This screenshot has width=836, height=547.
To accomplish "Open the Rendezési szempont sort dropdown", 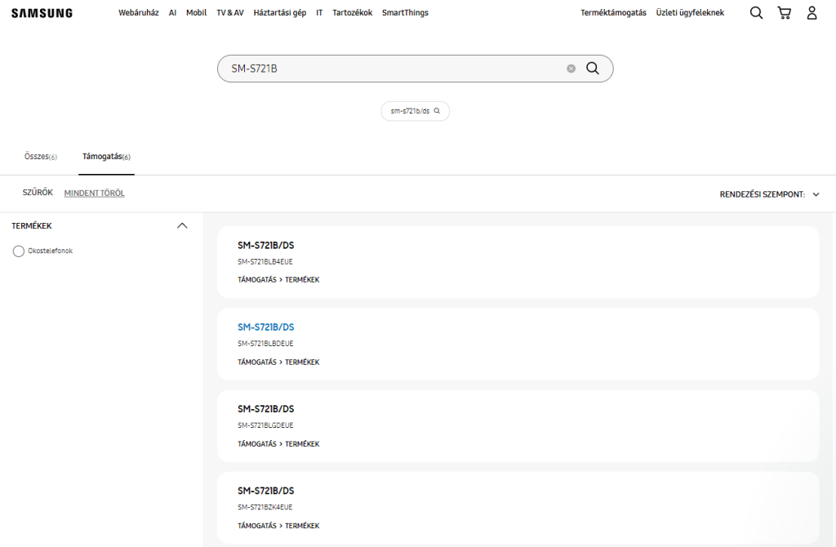I will [769, 194].
